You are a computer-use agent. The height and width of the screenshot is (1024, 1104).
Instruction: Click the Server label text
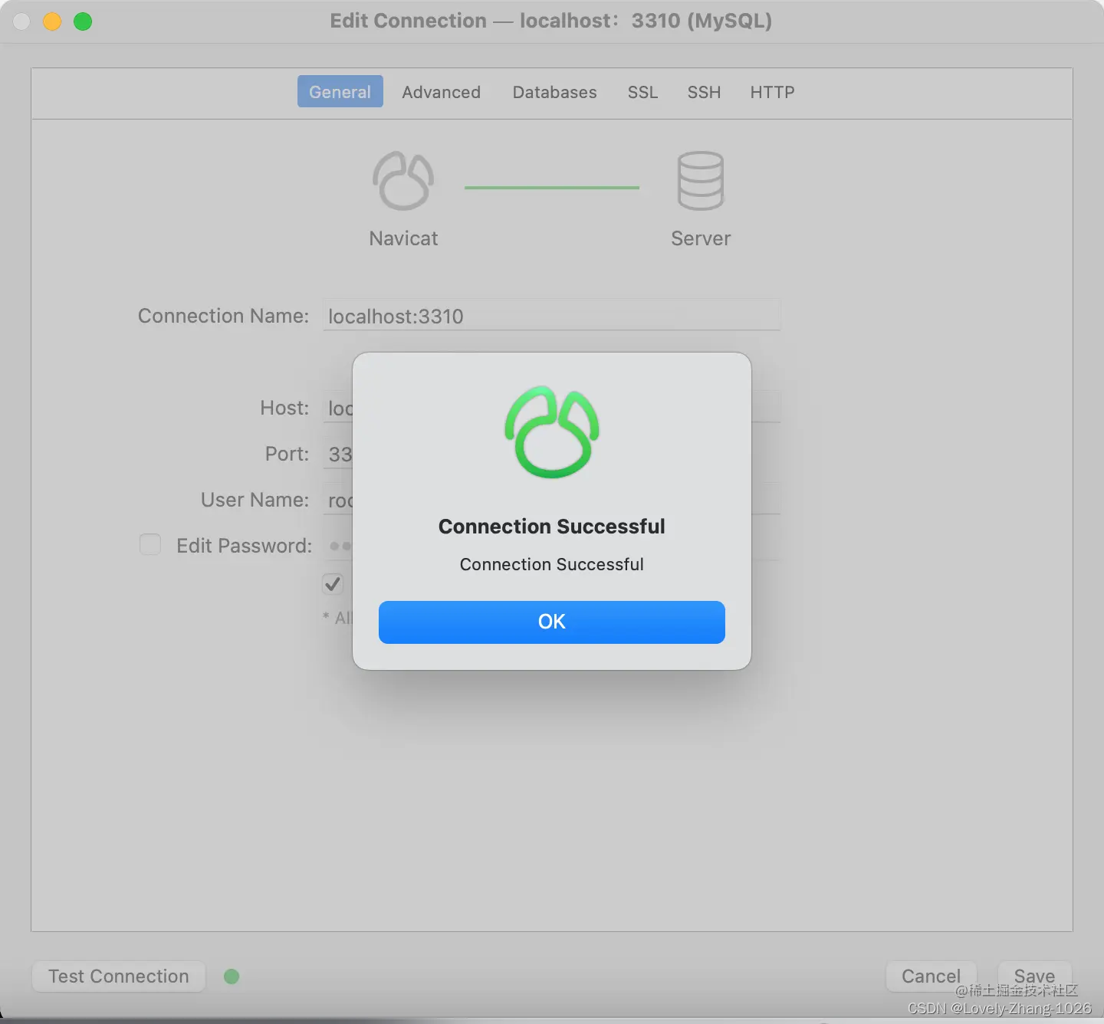(x=701, y=238)
